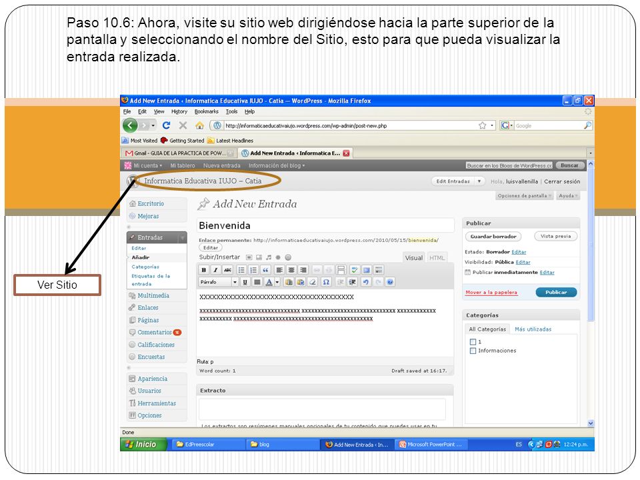Viewport: 640px width, 480px height.
Task: Switch the editor to fullscreen mode
Action: [x=367, y=270]
